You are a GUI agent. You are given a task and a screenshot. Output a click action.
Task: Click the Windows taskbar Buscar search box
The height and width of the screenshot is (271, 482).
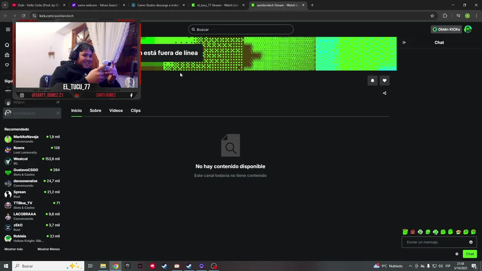tap(48, 266)
